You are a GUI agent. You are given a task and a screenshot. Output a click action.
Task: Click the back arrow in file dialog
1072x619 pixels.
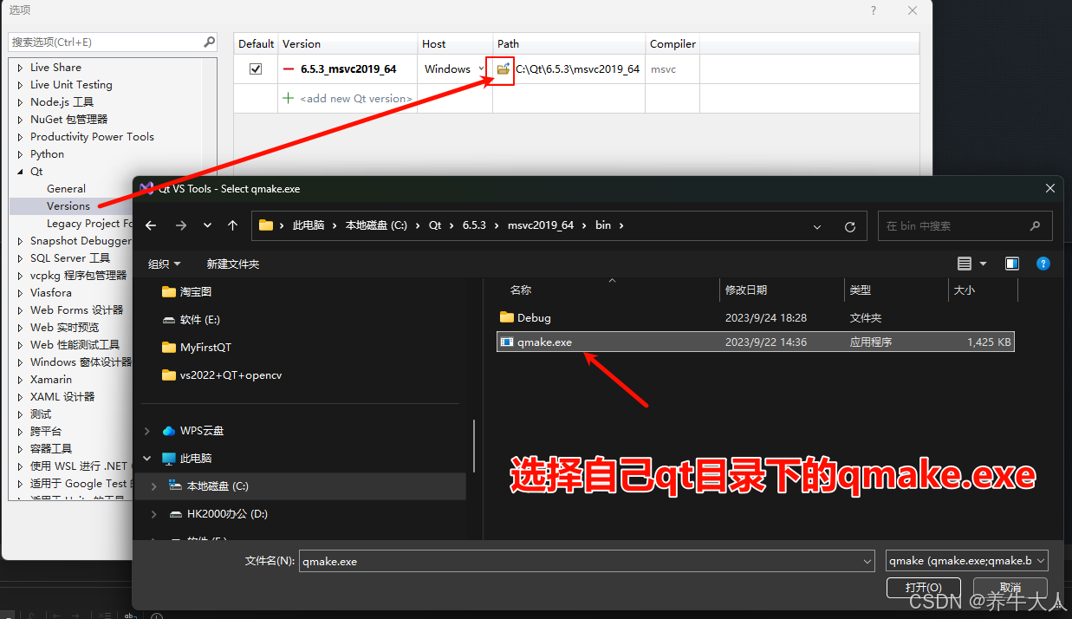click(x=151, y=225)
